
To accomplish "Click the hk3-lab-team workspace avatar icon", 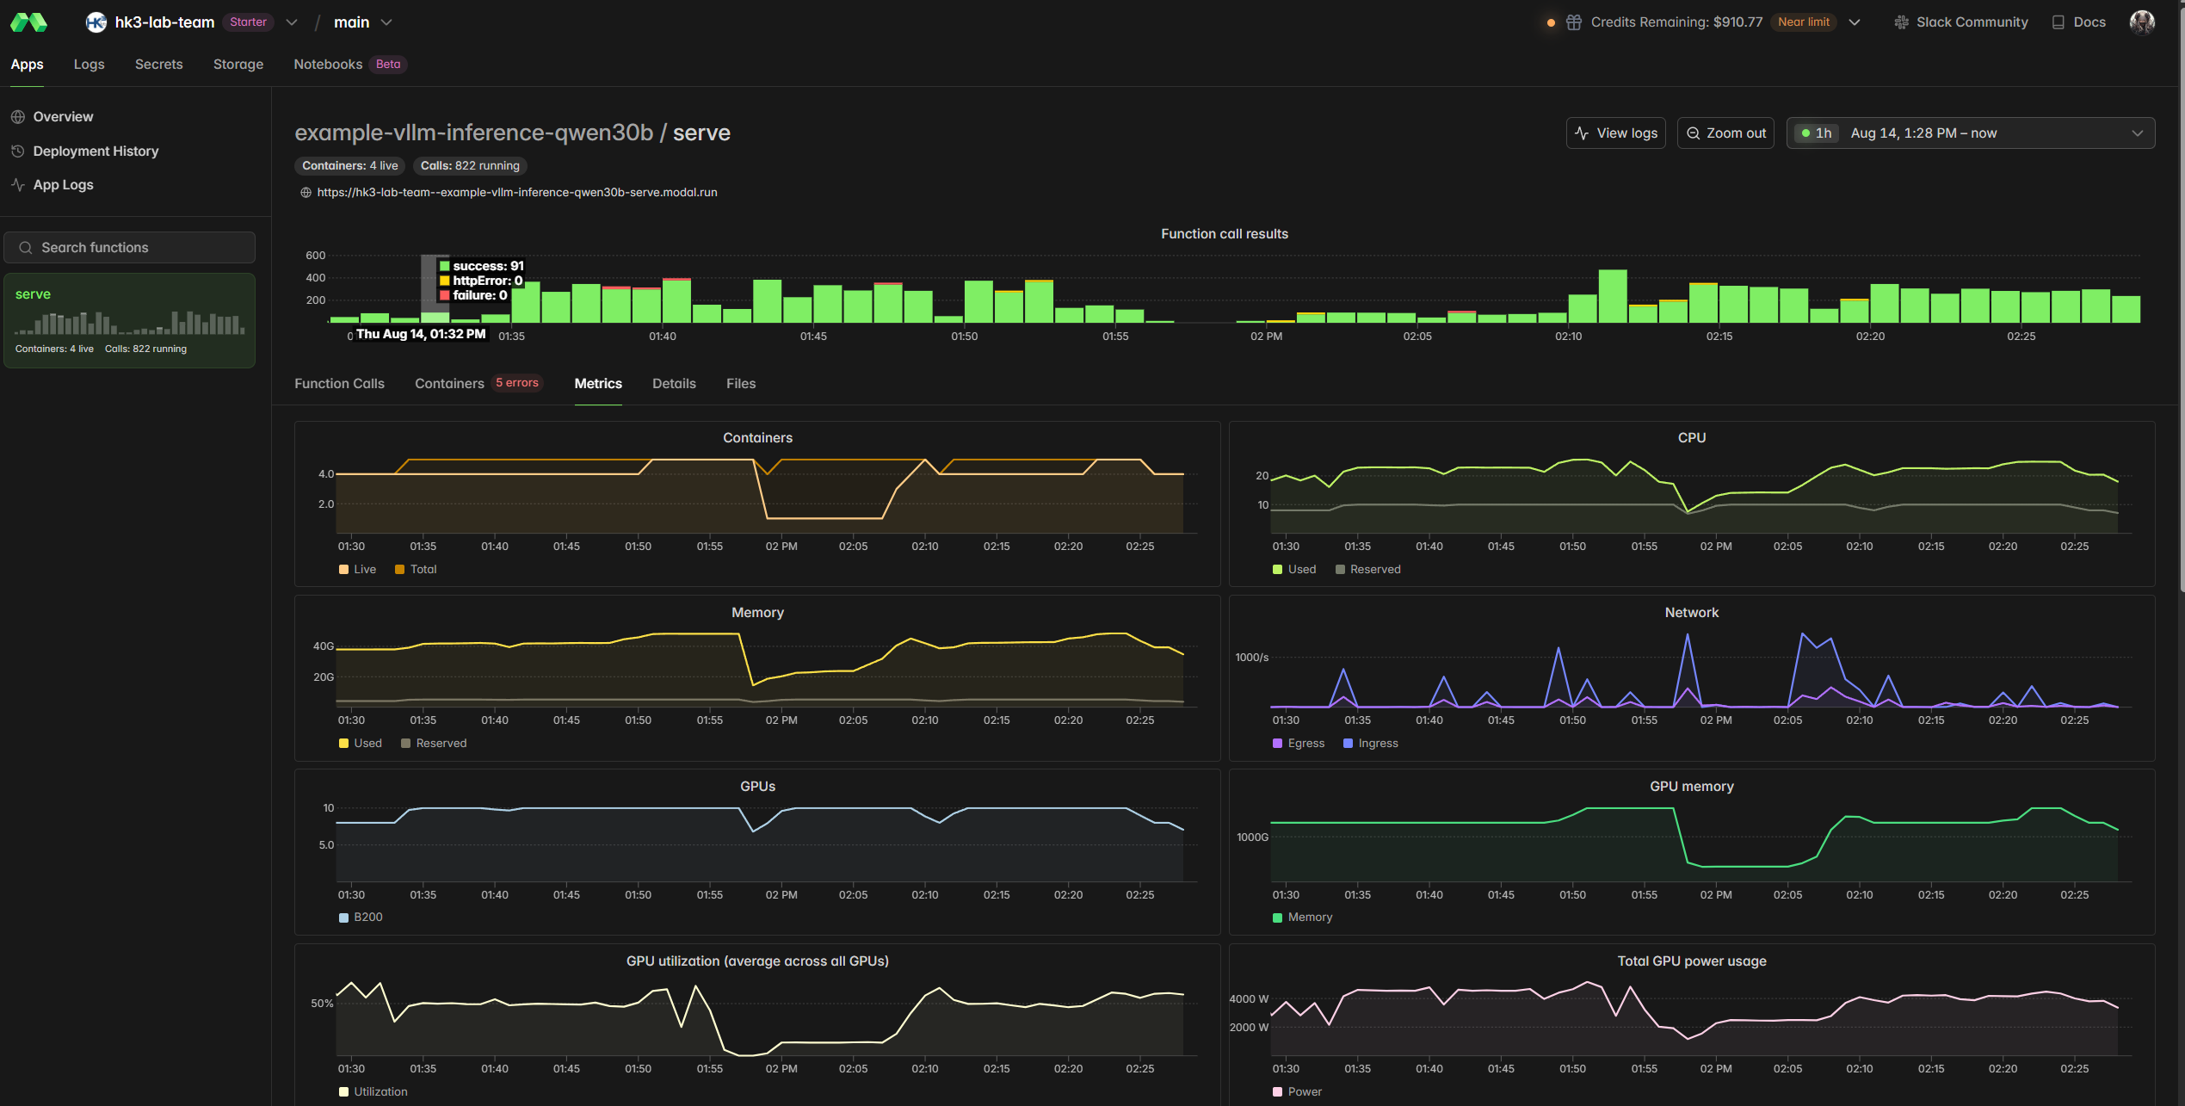I will pyautogui.click(x=96, y=22).
